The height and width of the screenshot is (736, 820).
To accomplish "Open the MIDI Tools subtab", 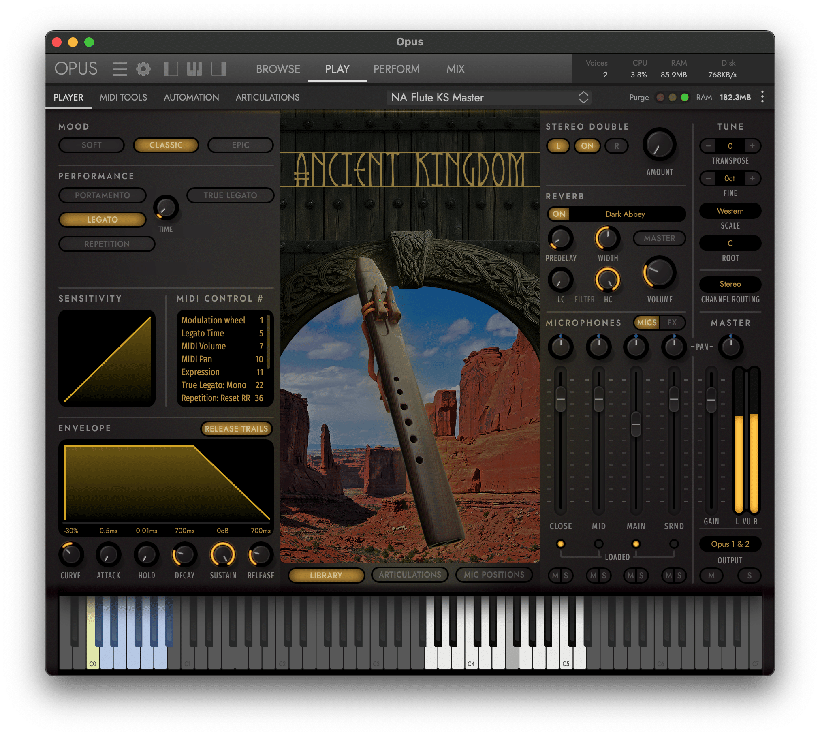I will (123, 97).
